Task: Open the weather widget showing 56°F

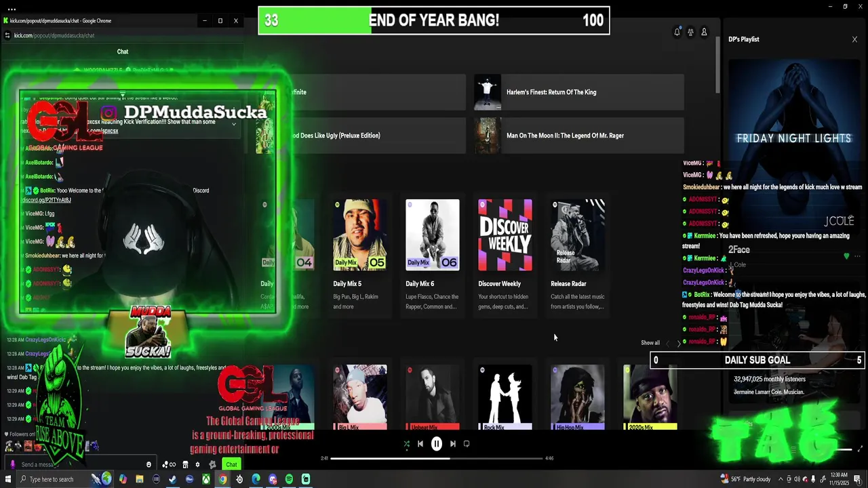Action: (745, 479)
